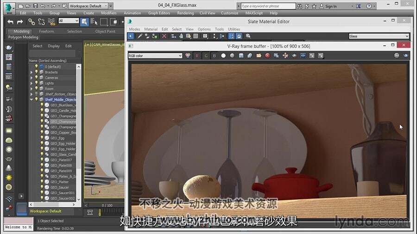Pick material from object with eyedropper
Image resolution: width=417 pixels, height=234 pixels.
139,36
